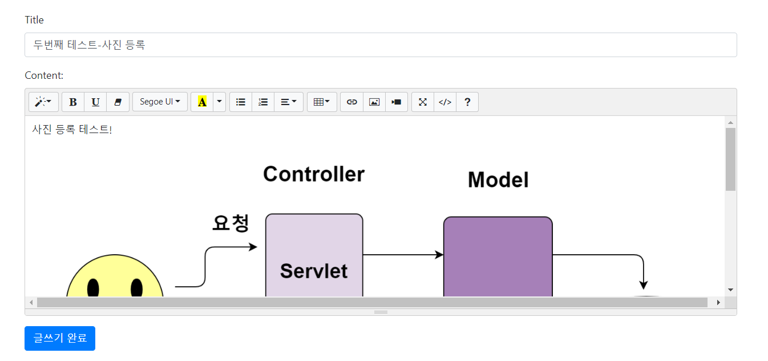Screen dimensions: 768x361
Task: Apply the yellow highlight color button
Action: click(x=202, y=102)
